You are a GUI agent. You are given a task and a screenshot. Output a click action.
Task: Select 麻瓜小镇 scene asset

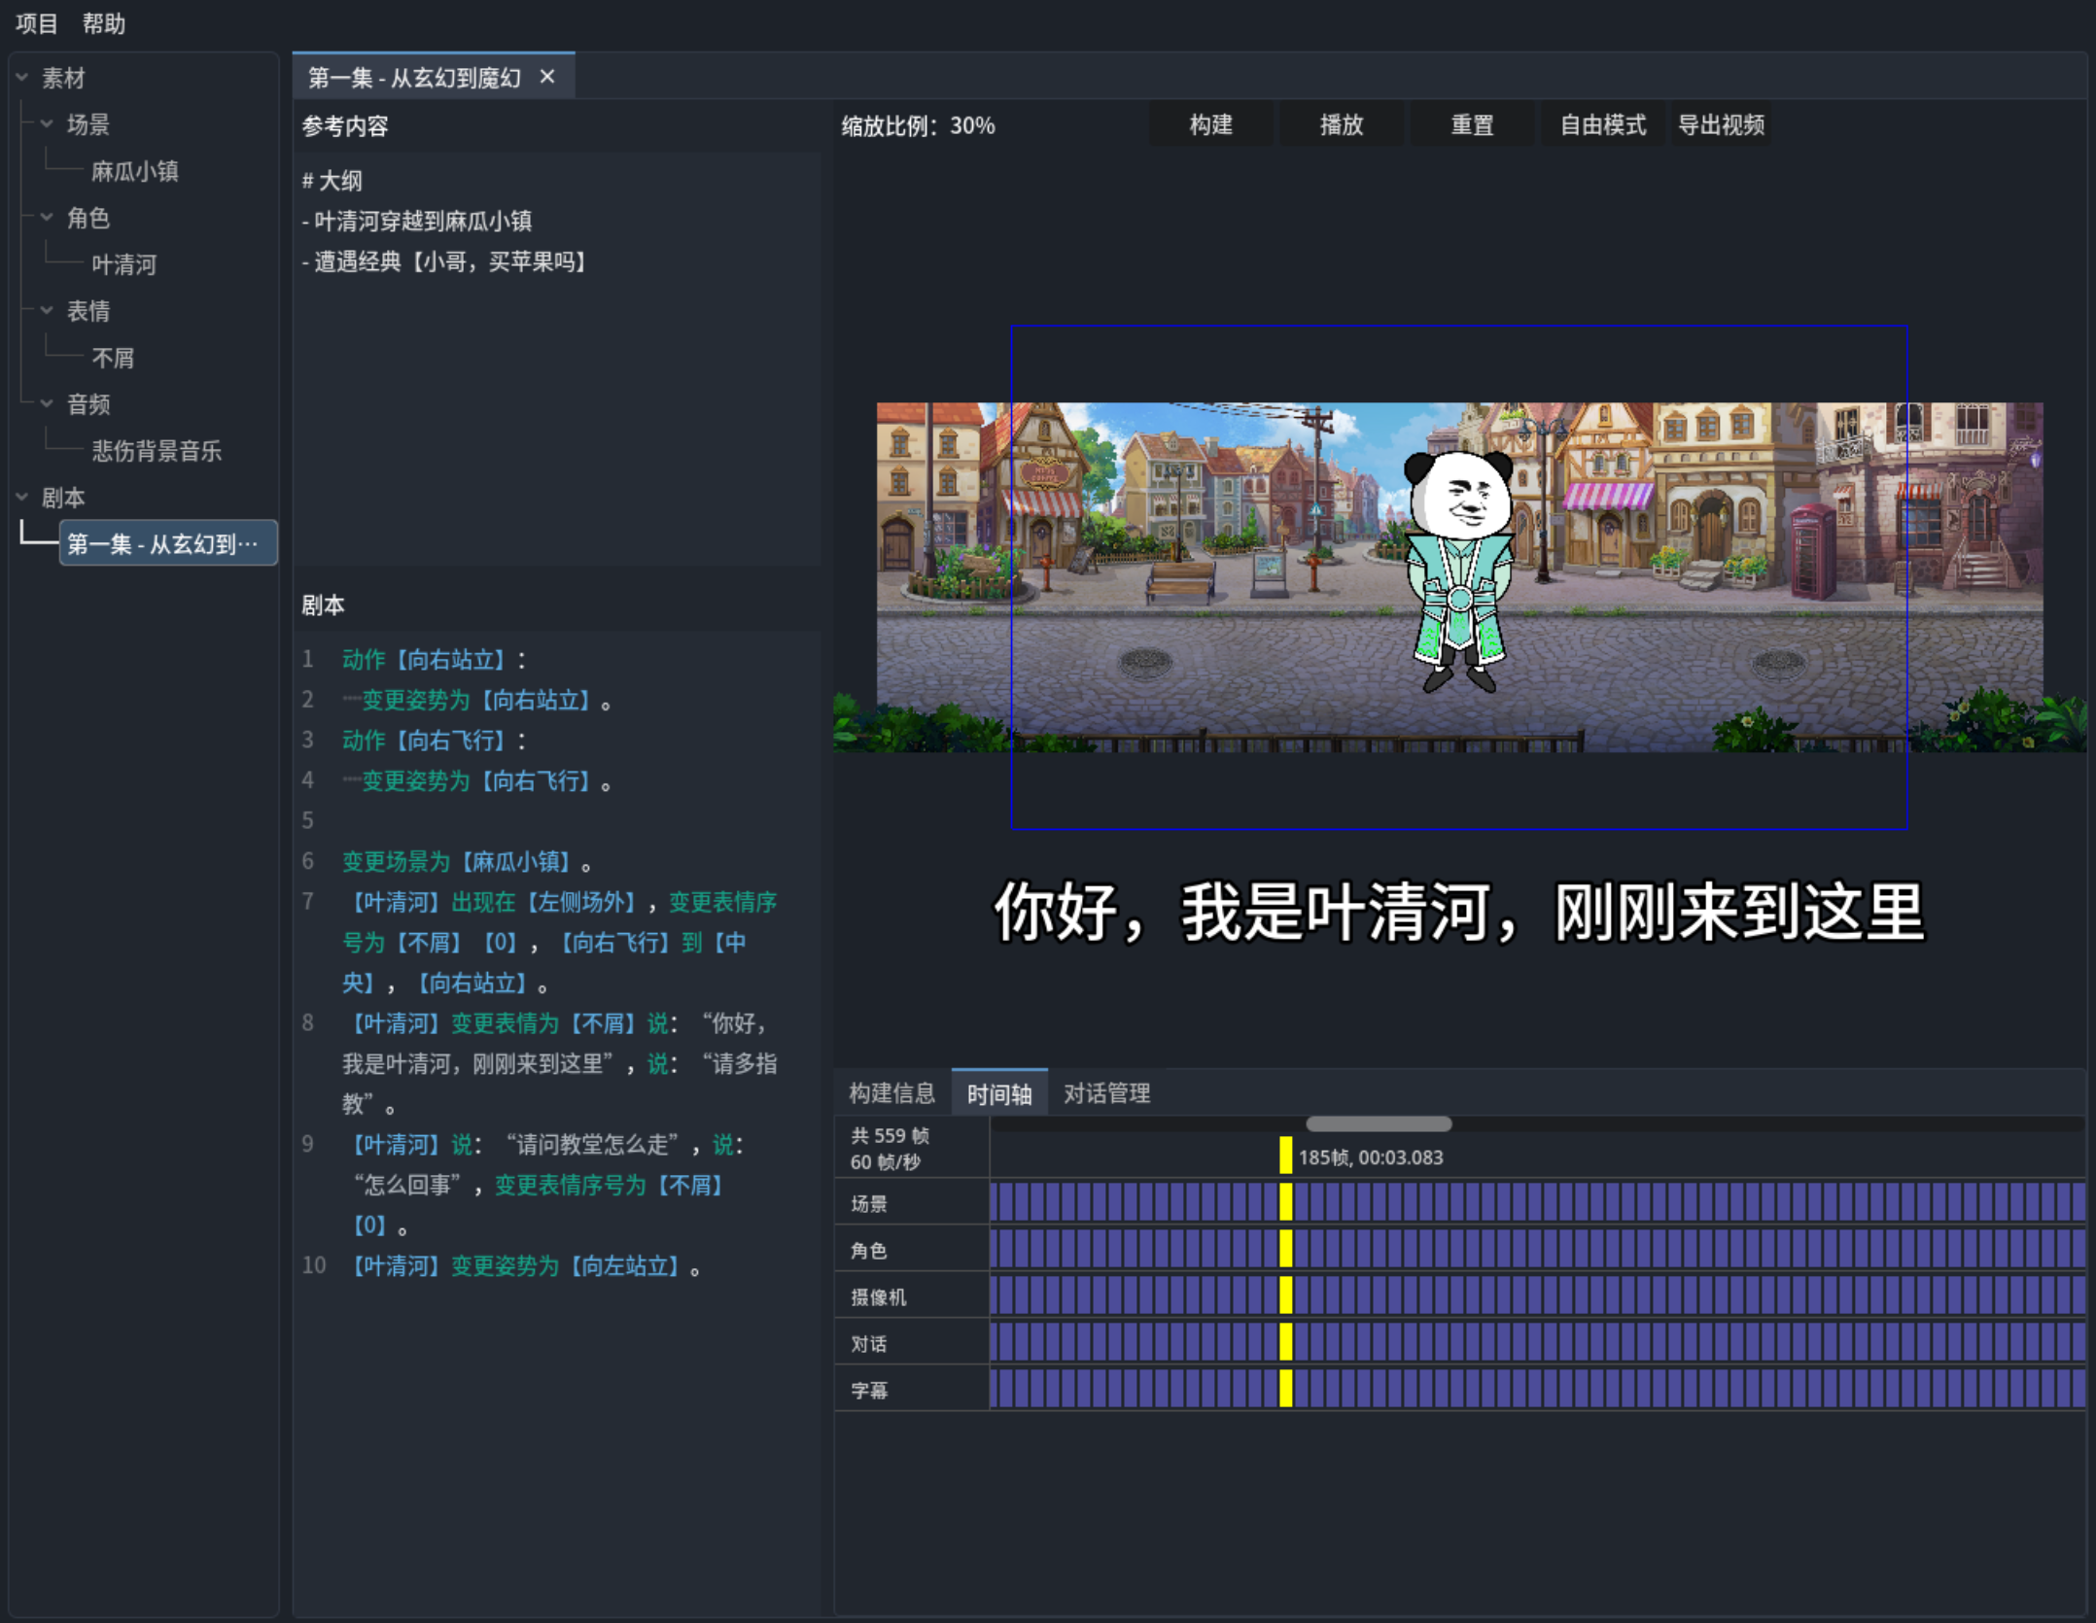click(x=134, y=171)
